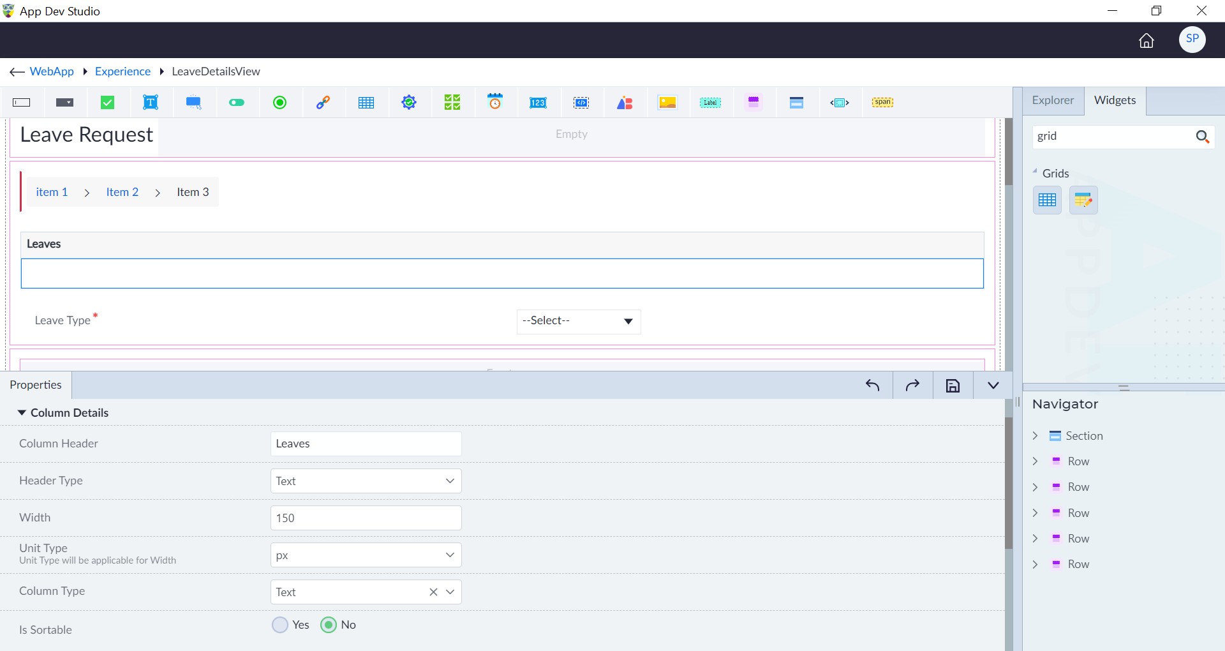Select the toggle switch widget icon
Image resolution: width=1225 pixels, height=651 pixels.
237,102
